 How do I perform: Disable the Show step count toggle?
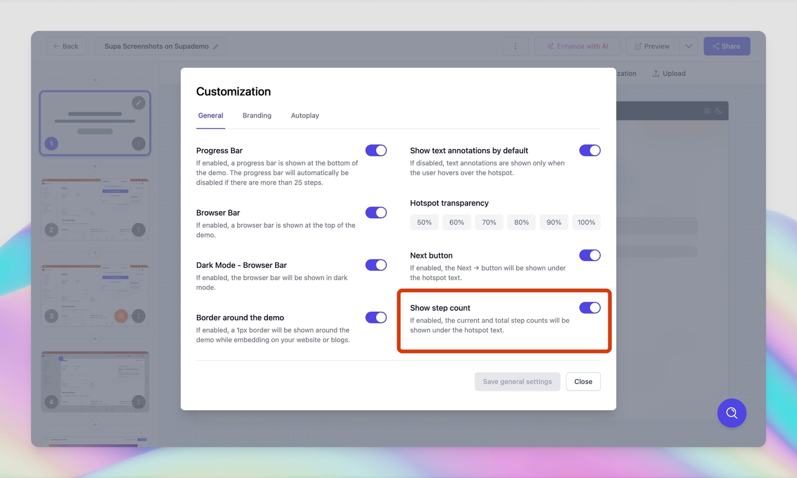tap(590, 308)
